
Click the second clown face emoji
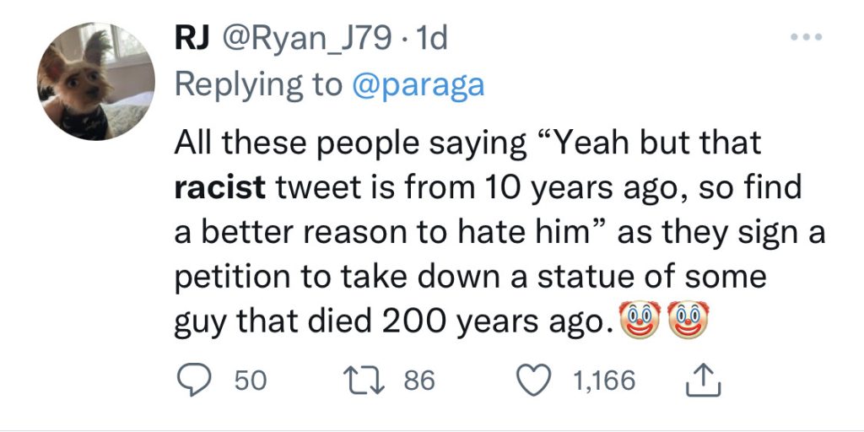point(686,323)
